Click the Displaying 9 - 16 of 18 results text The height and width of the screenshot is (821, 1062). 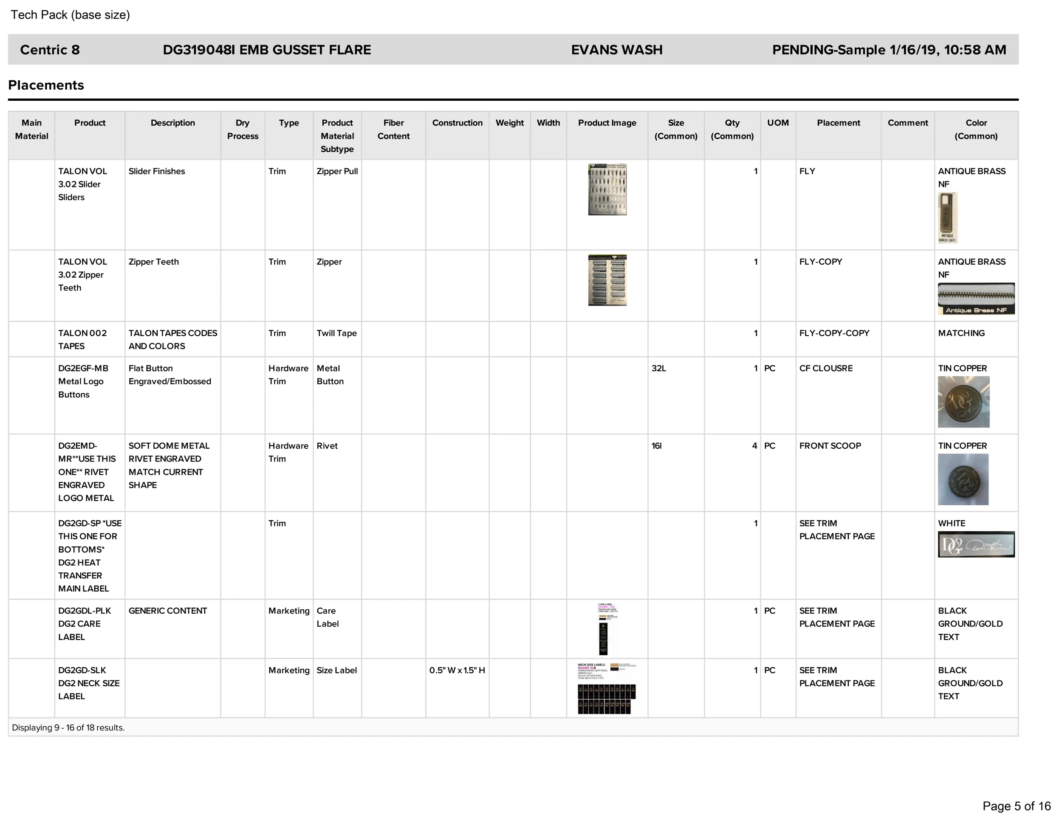(68, 728)
